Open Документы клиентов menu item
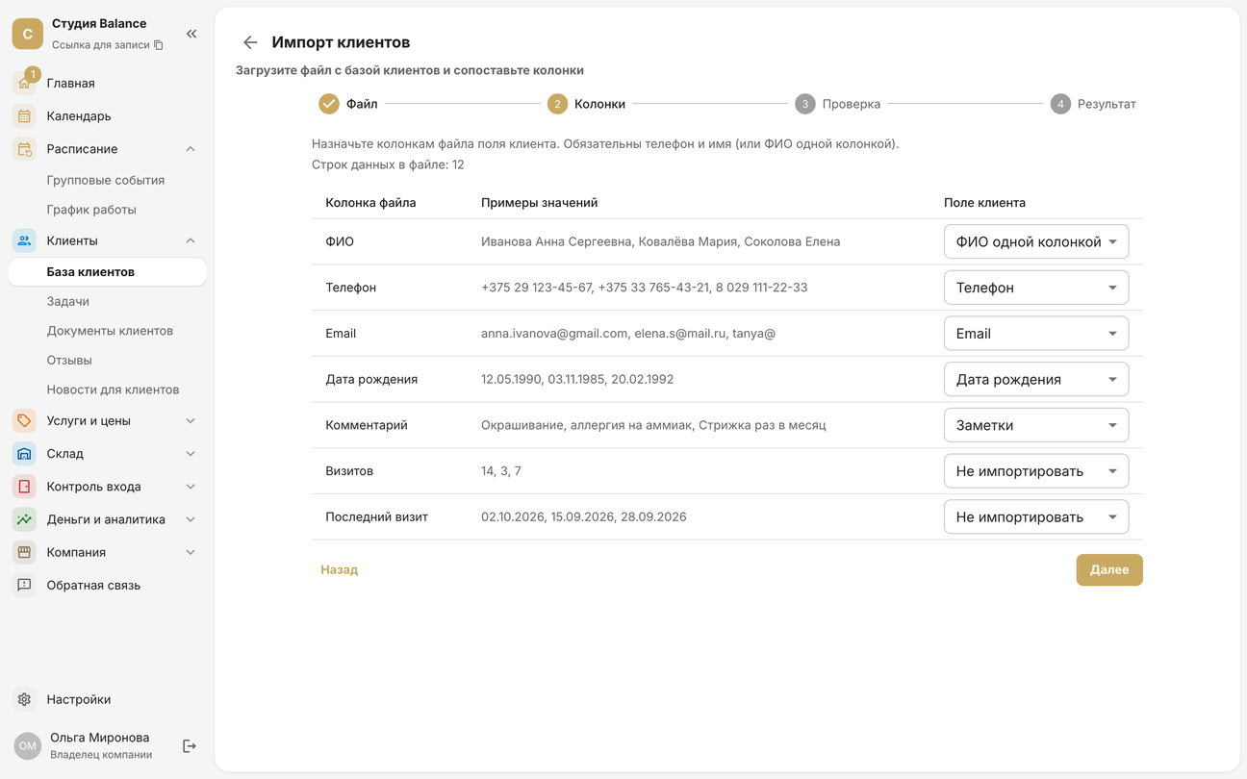Image resolution: width=1247 pixels, height=779 pixels. [110, 331]
